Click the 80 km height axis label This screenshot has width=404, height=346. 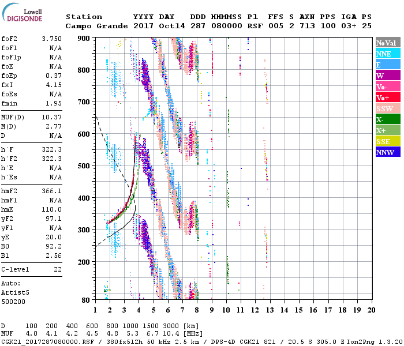click(86, 300)
